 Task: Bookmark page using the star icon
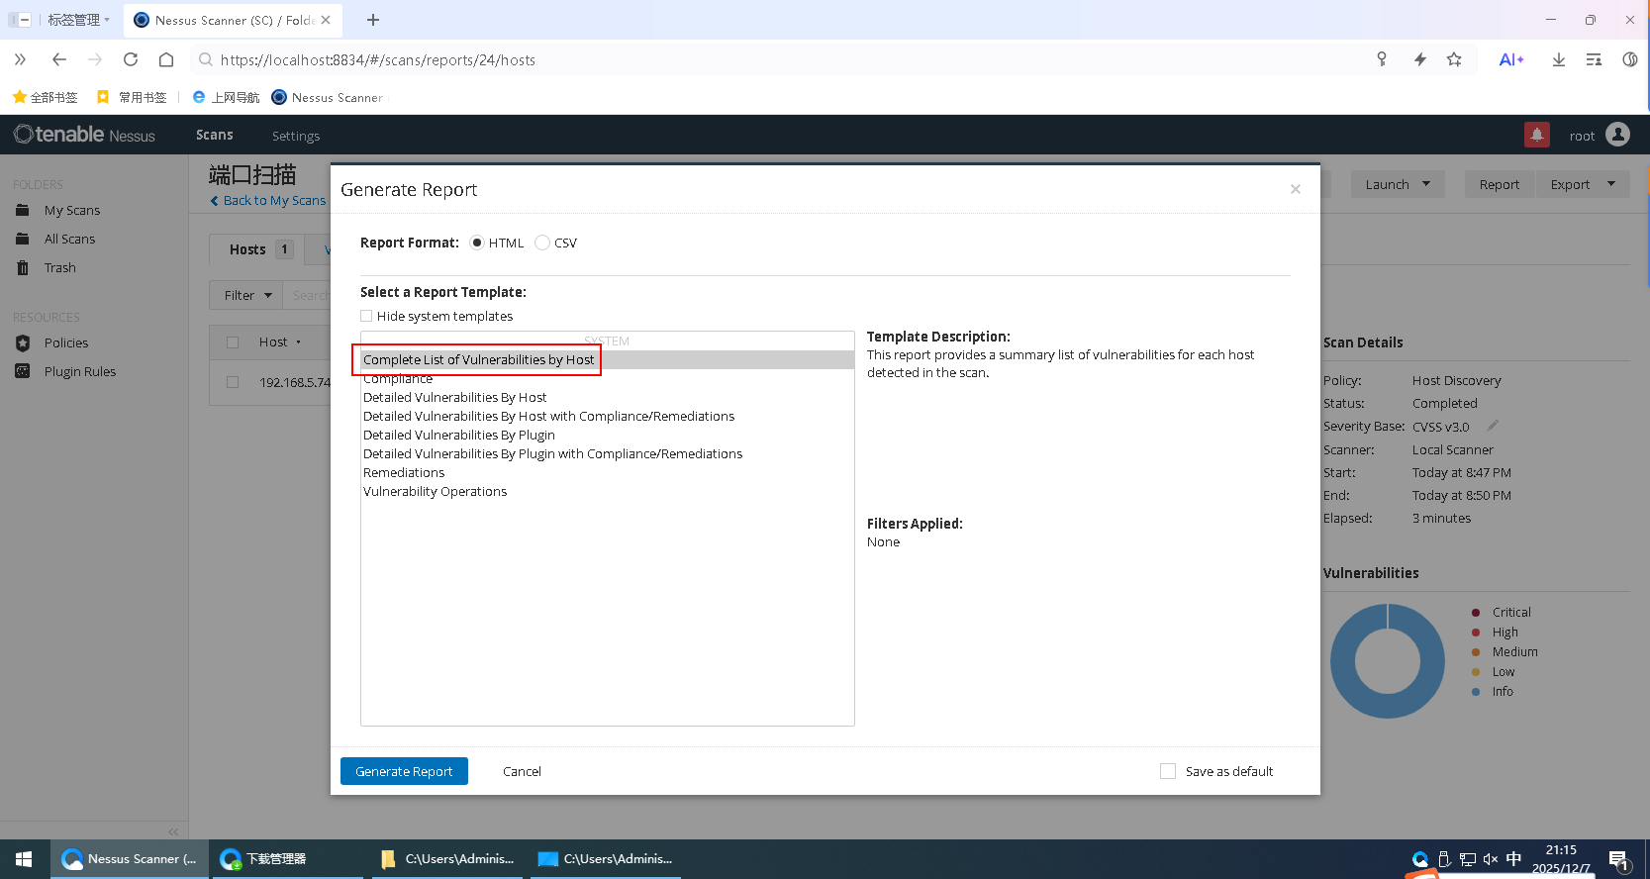click(1454, 59)
